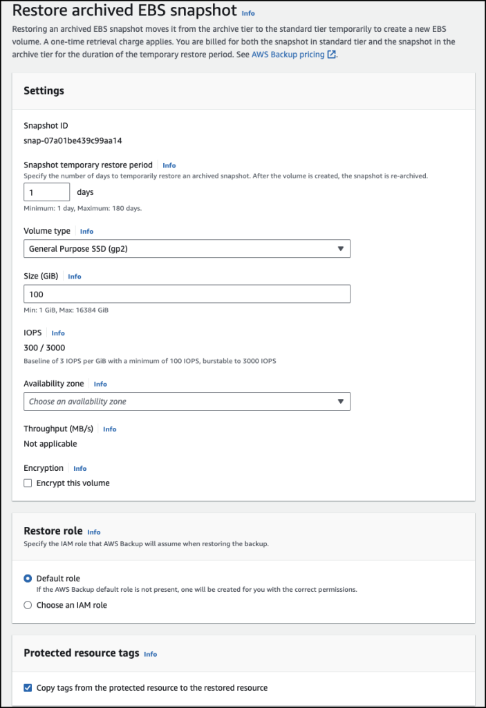
Task: Click the Volume type dropdown arrow icon
Action: point(341,248)
